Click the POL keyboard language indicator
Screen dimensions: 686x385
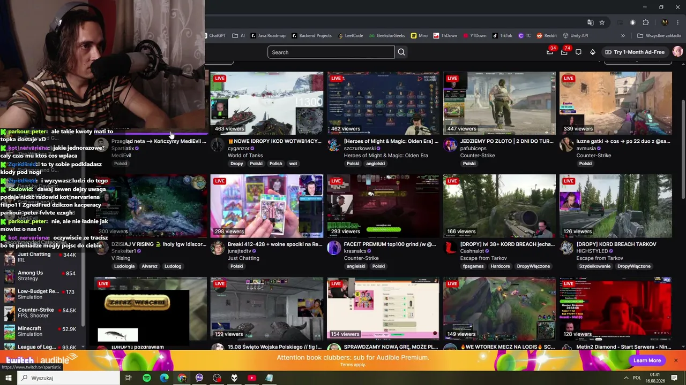(637, 378)
